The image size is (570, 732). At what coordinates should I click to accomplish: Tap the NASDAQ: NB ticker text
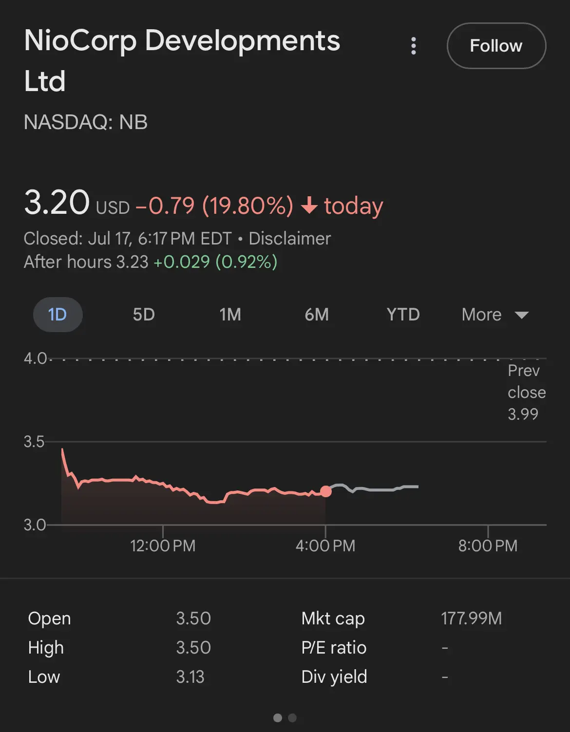[x=86, y=122]
